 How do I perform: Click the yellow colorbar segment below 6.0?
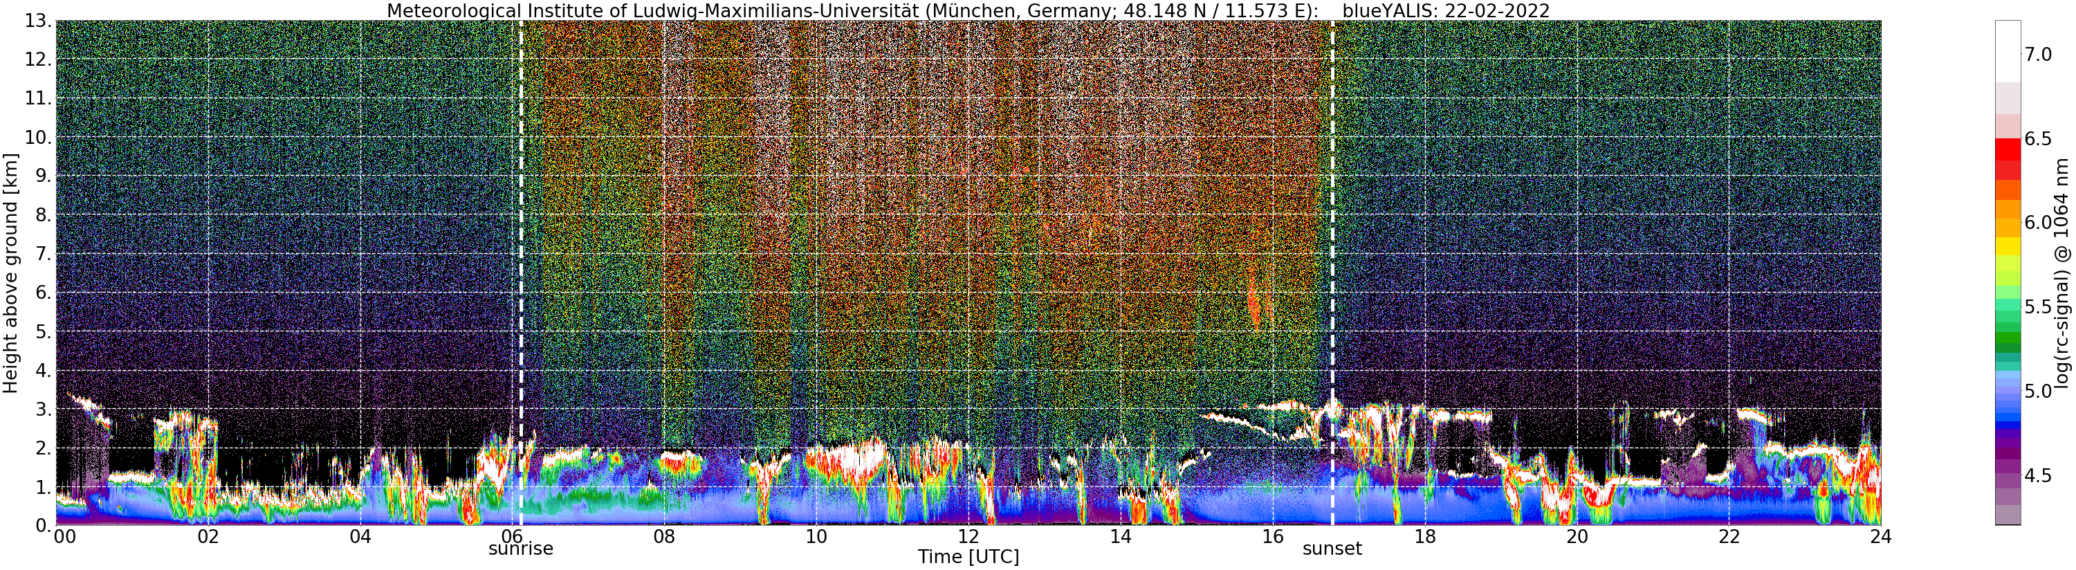pos(2008,245)
